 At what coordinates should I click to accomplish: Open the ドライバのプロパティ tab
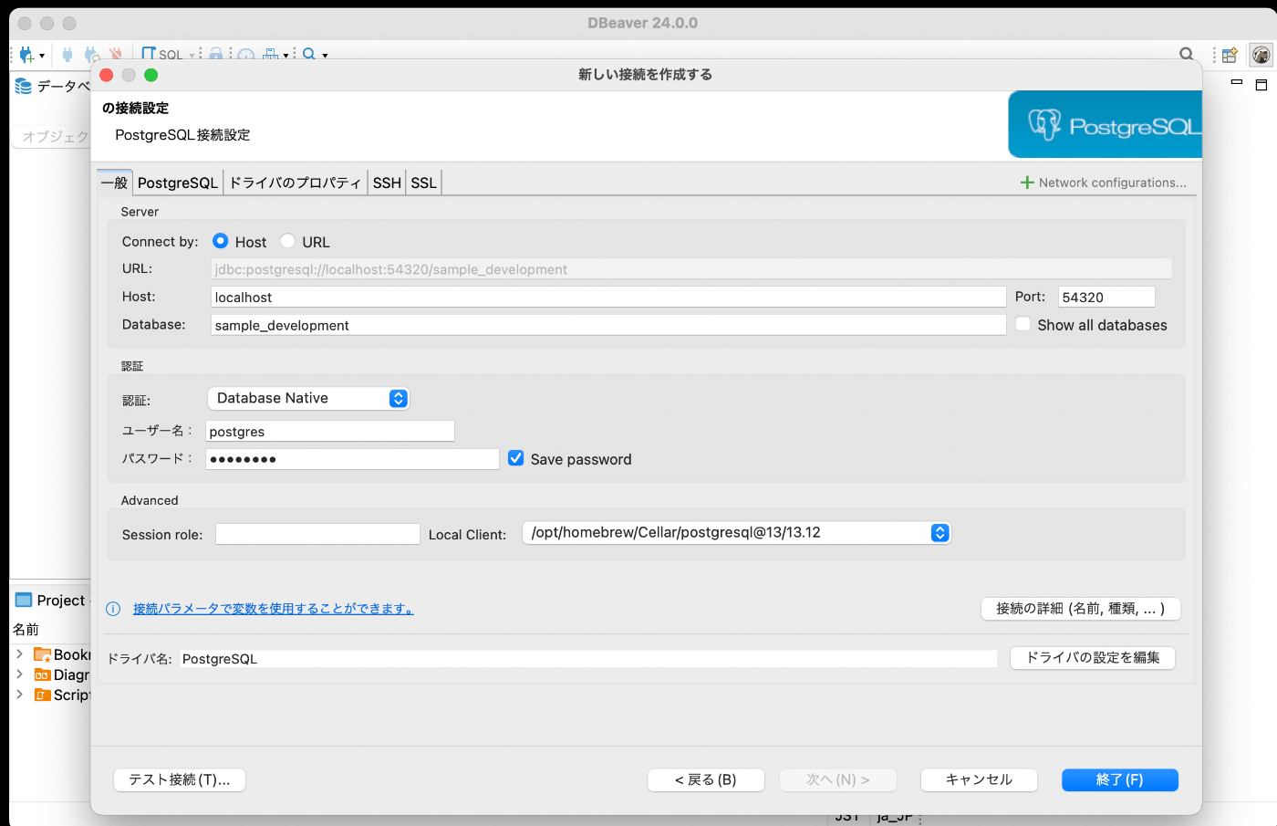[x=296, y=183]
